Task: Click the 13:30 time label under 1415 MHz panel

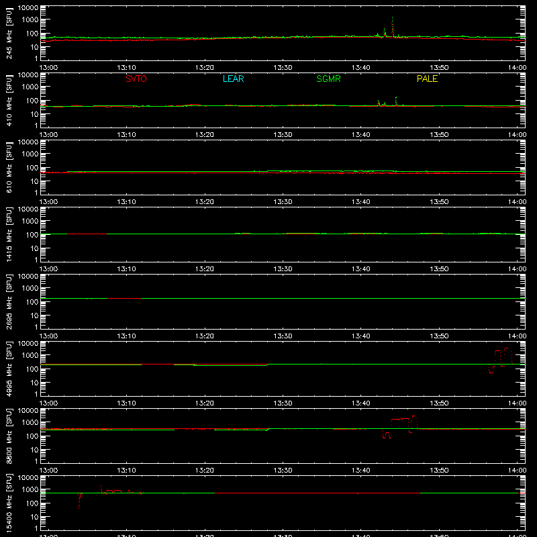Action: pyautogui.click(x=283, y=269)
